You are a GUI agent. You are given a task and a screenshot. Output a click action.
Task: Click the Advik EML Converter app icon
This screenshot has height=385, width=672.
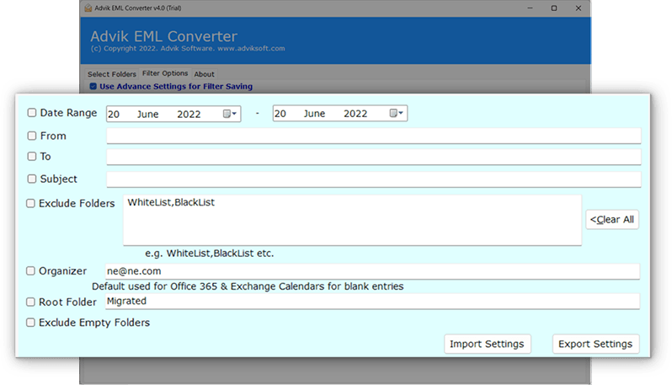point(88,8)
